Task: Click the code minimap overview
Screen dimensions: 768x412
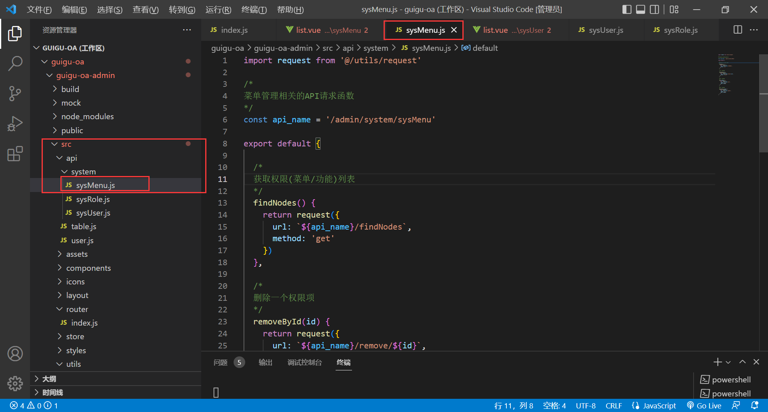Action: [x=726, y=74]
